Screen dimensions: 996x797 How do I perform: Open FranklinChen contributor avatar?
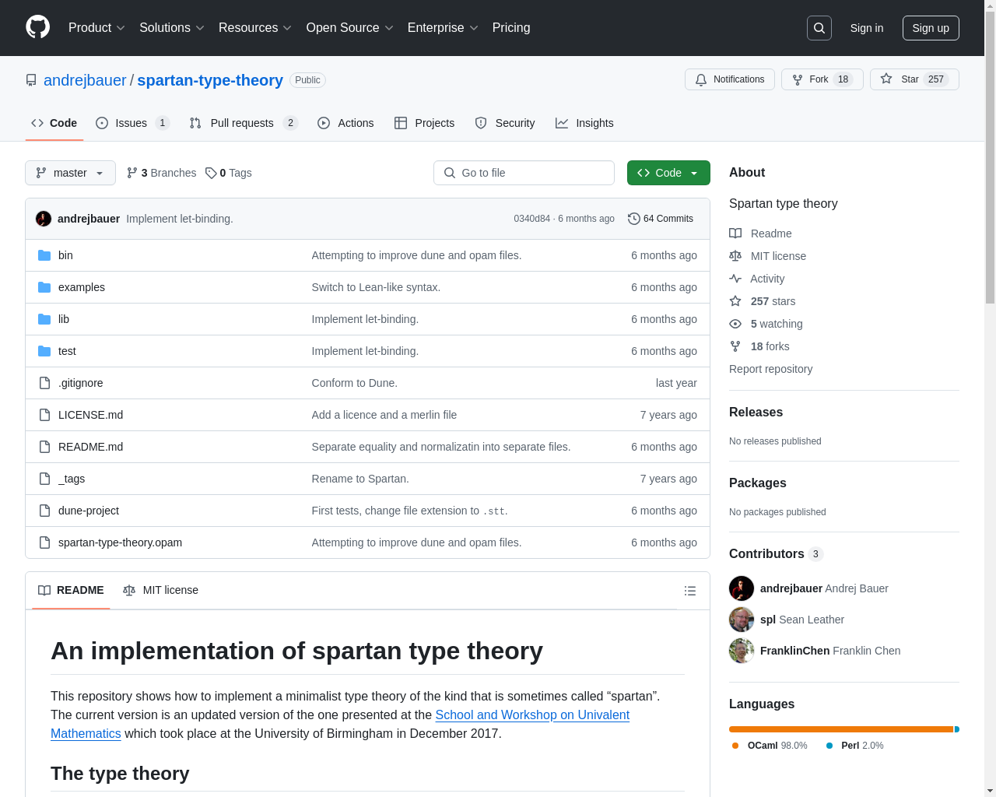click(x=742, y=651)
